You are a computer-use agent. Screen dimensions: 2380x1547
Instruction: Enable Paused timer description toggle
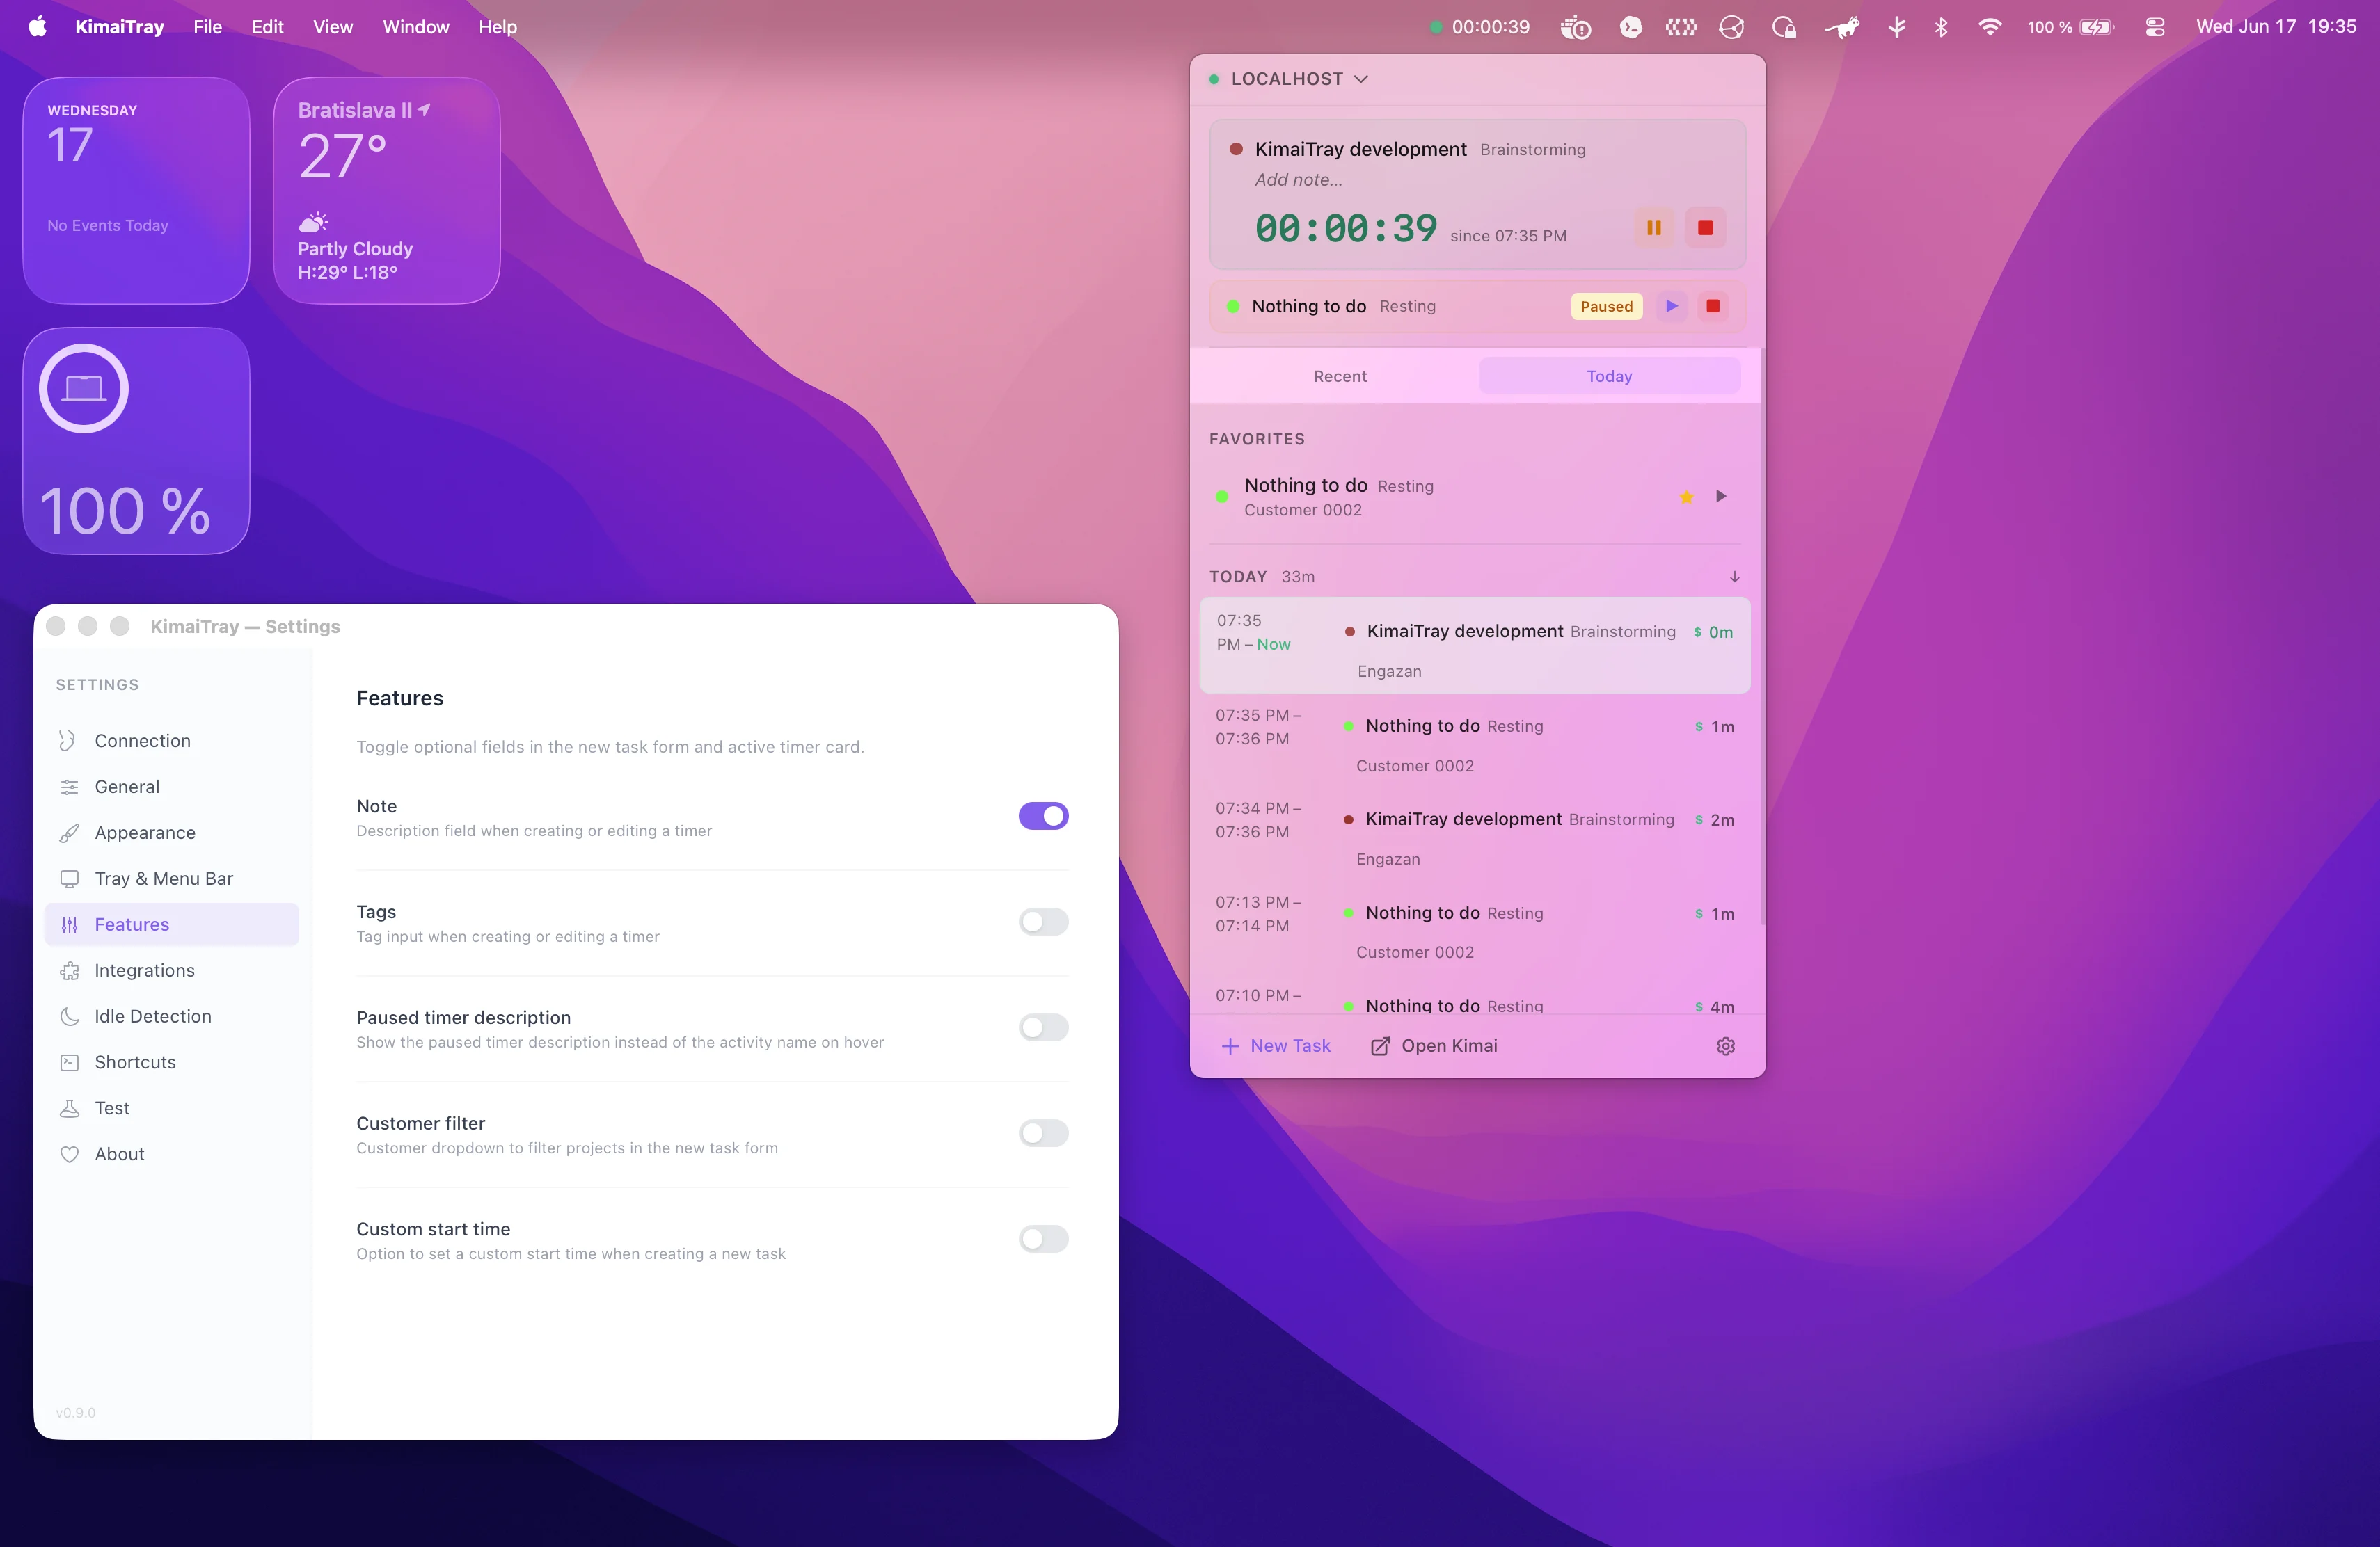click(1043, 1027)
